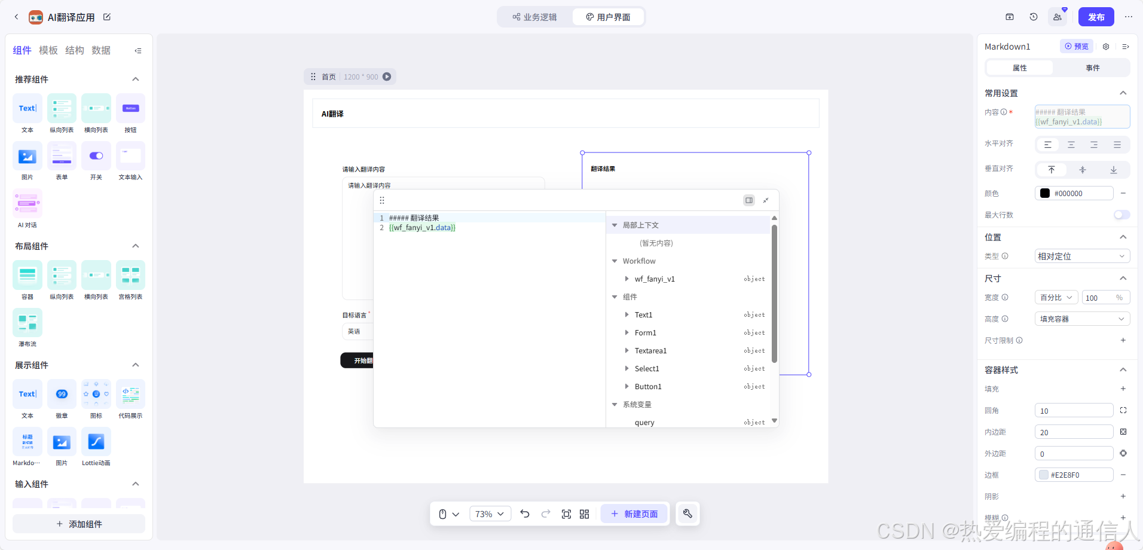
Task: Open the 结构 tab in left panel
Action: pyautogui.click(x=75, y=50)
